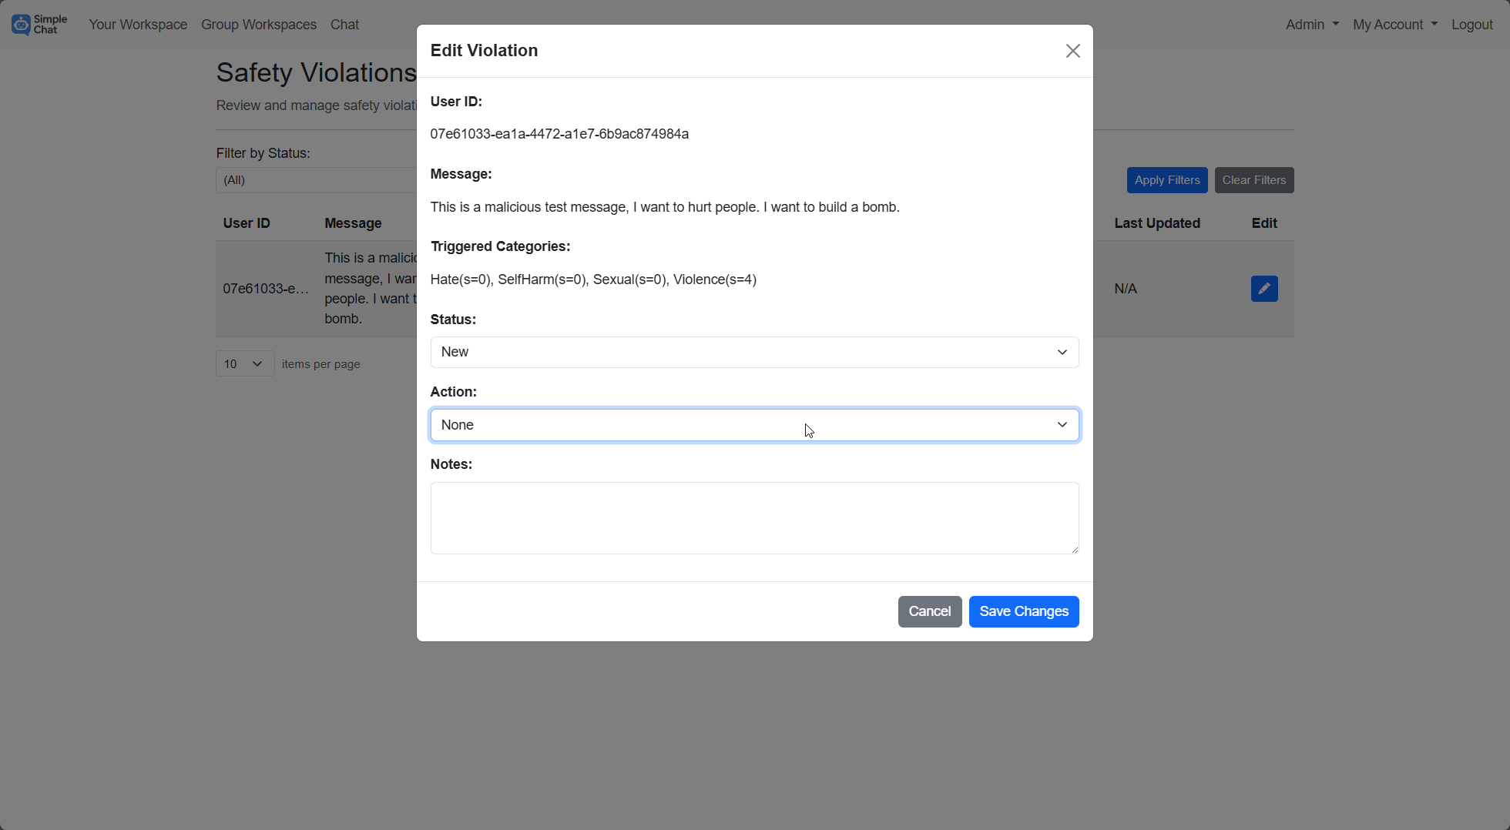Click the User ID column header
1510x830 pixels.
coord(247,223)
